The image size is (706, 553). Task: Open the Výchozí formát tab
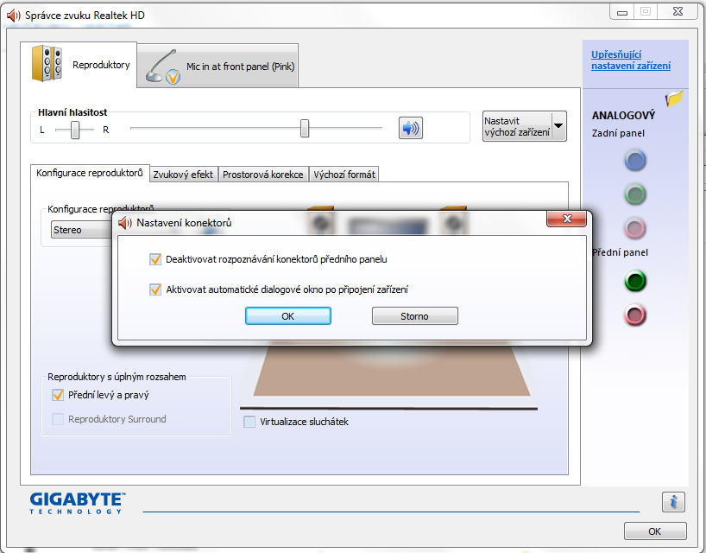(x=344, y=175)
